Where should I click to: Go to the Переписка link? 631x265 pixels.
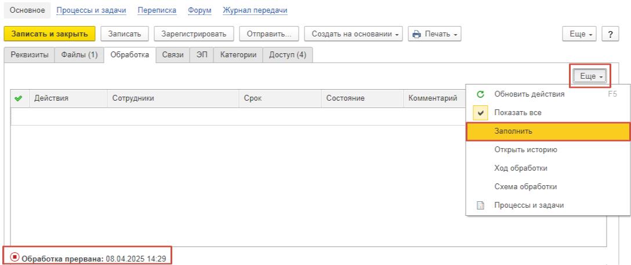point(157,10)
